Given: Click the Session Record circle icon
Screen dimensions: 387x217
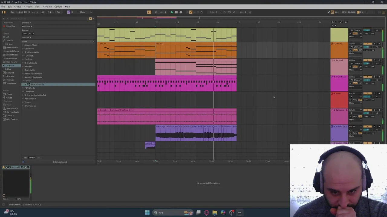Looking at the screenshot, I should (201, 12).
